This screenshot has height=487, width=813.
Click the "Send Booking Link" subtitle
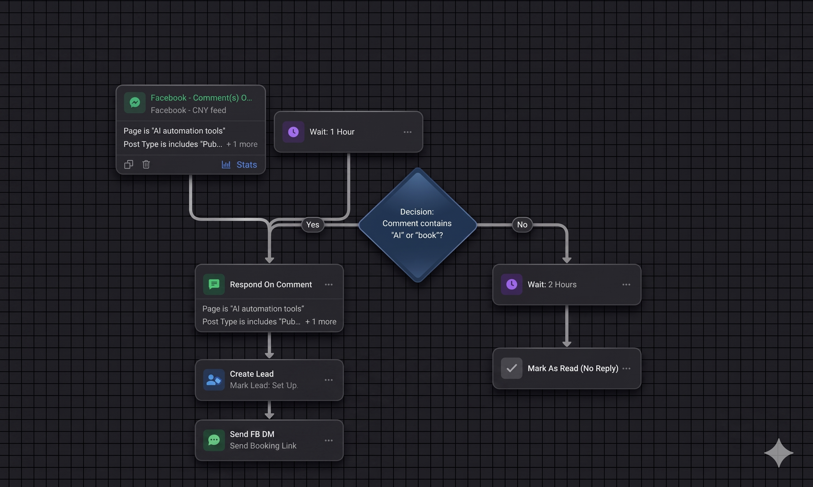263,446
